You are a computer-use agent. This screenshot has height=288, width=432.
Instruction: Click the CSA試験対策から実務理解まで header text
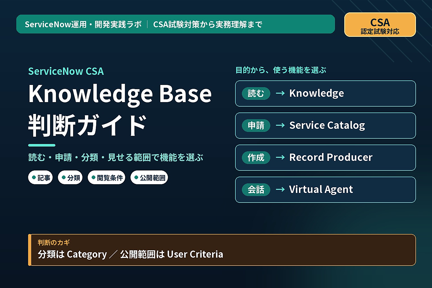point(208,24)
